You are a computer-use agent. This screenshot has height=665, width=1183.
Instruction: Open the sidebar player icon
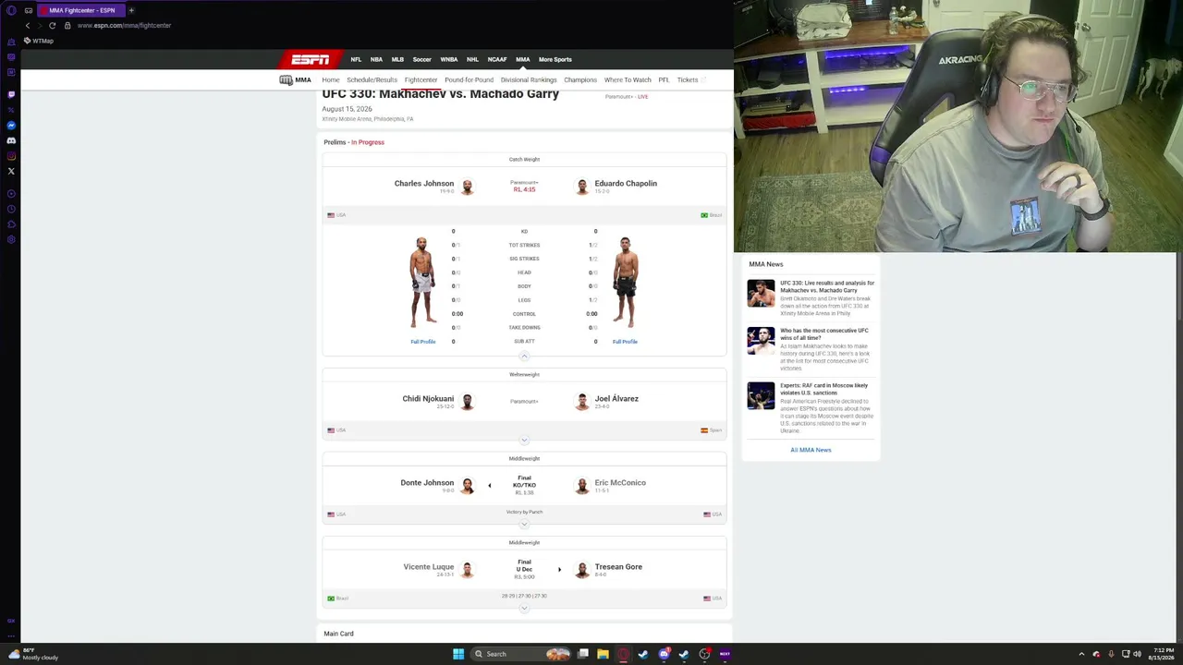click(11, 194)
